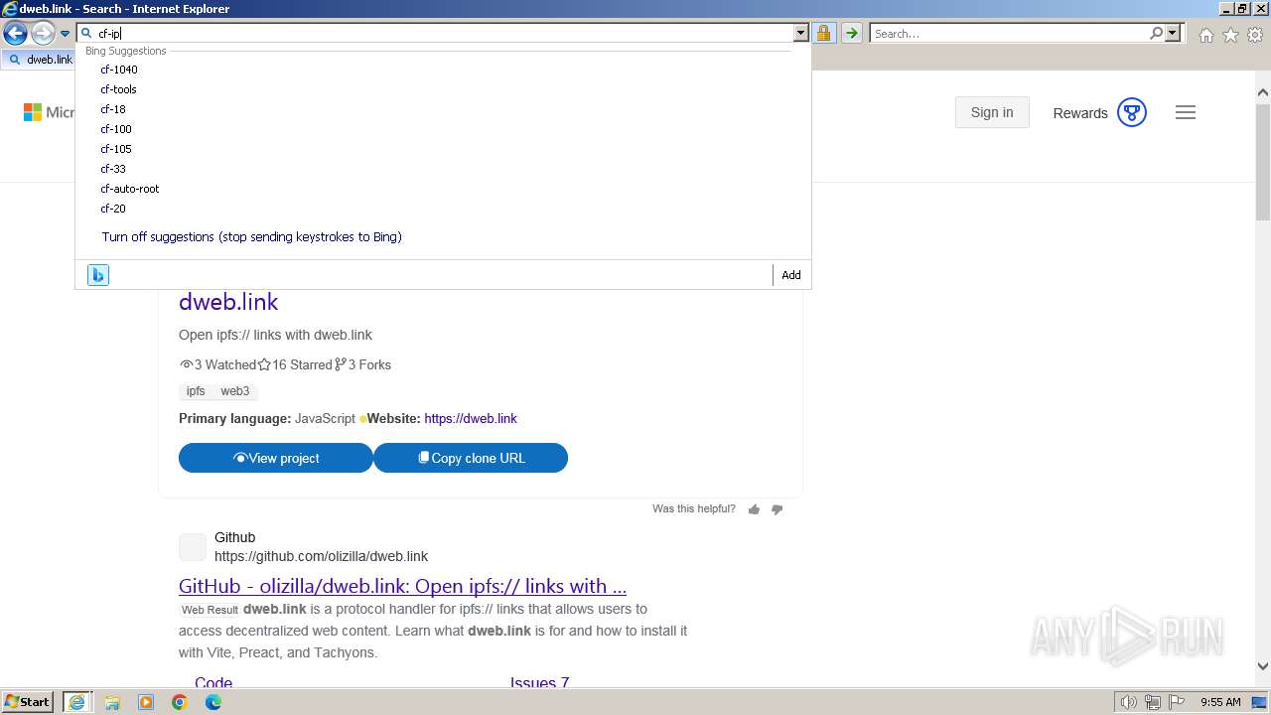Open the Windows Start button
This screenshot has height=715, width=1271.
(28, 701)
